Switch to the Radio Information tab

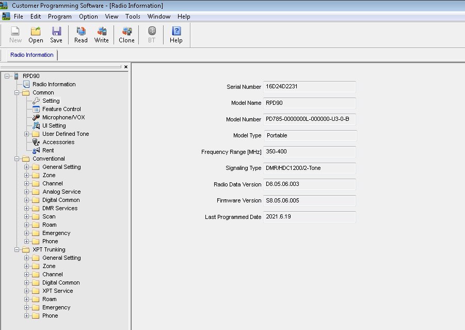pos(32,55)
